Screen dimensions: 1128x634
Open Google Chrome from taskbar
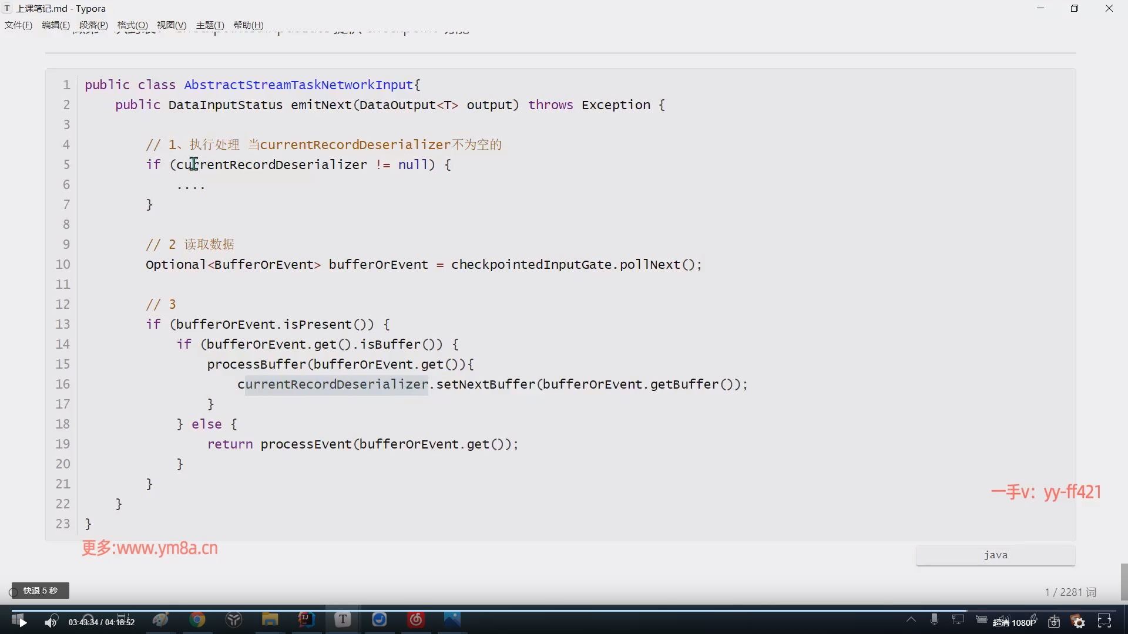pos(197,620)
